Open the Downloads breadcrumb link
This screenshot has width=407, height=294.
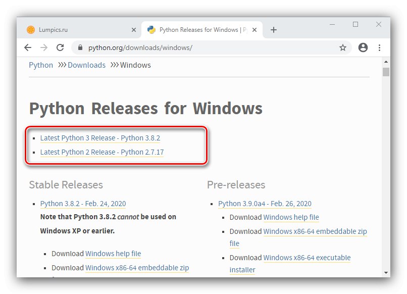[x=86, y=65]
